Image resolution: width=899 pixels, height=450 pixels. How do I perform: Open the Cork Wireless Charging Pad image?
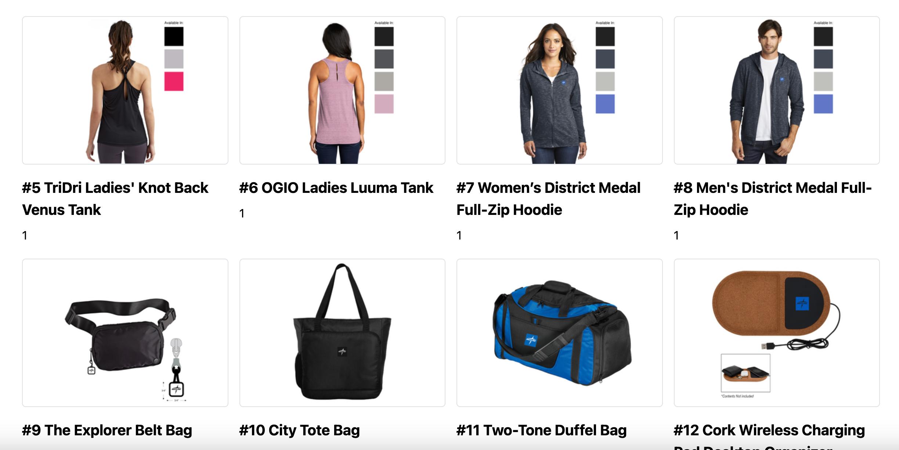777,333
